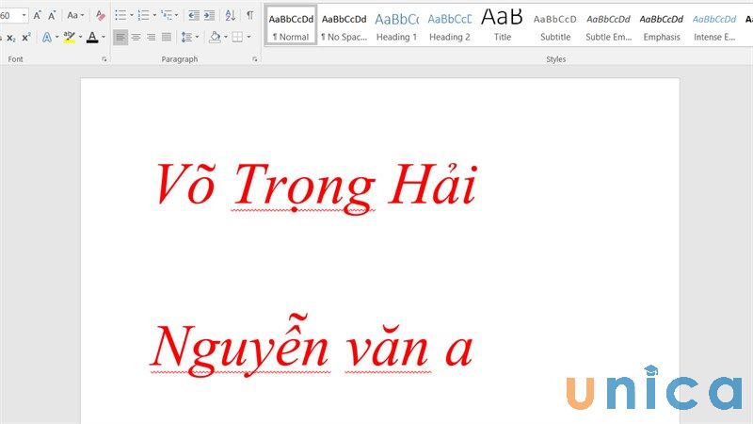Fill paragraph shading with the paint bucket
The width and height of the screenshot is (753, 424).
[215, 37]
